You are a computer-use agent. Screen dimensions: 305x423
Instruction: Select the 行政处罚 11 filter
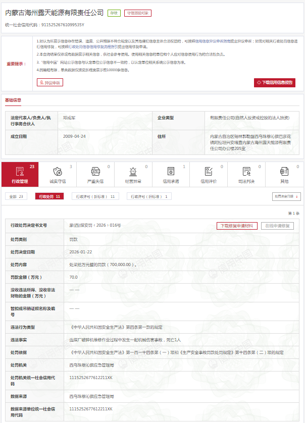(x=49, y=196)
